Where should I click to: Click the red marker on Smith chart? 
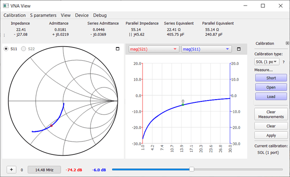coord(52,126)
